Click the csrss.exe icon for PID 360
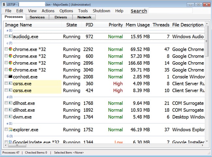Image resolution: width=212 pixels, height=157 pixels. [10, 84]
